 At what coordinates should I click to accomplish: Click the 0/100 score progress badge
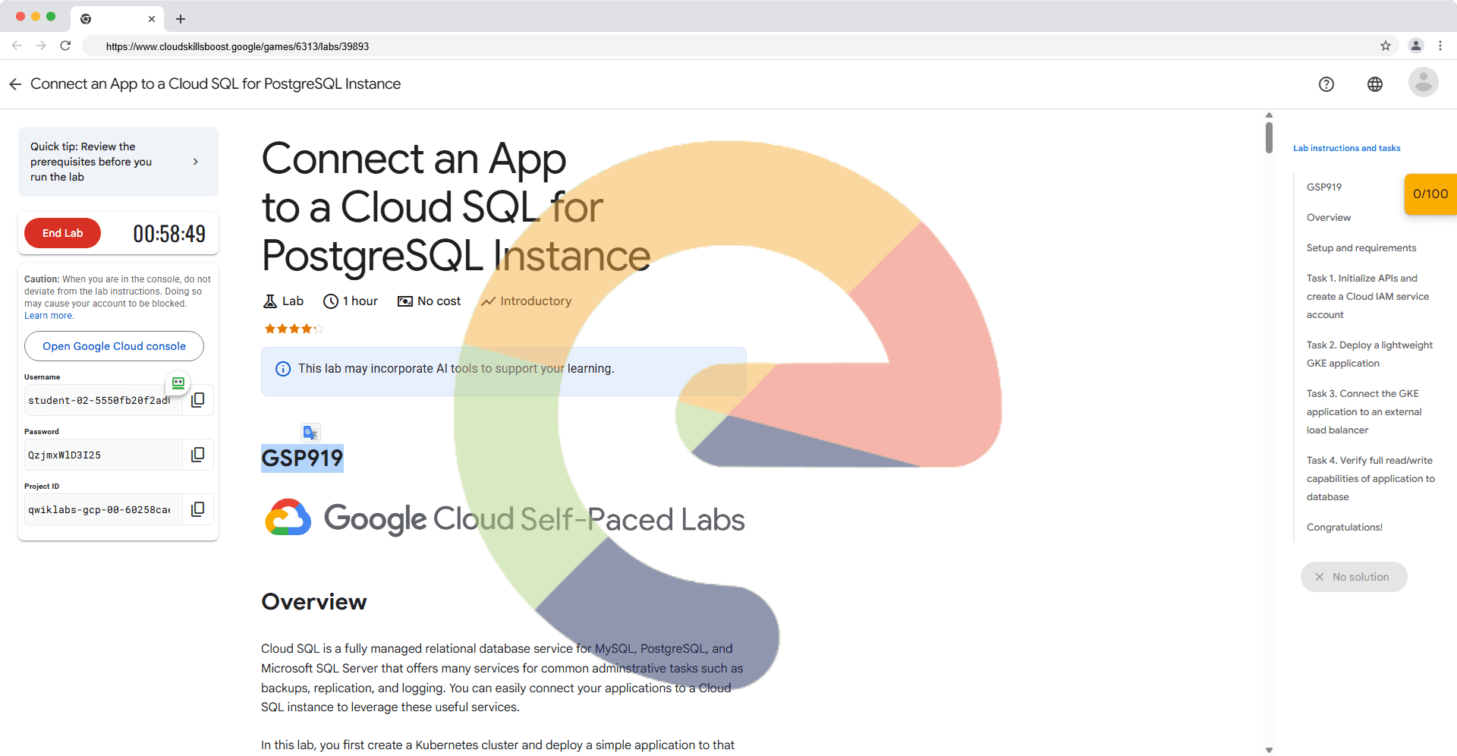pyautogui.click(x=1430, y=194)
